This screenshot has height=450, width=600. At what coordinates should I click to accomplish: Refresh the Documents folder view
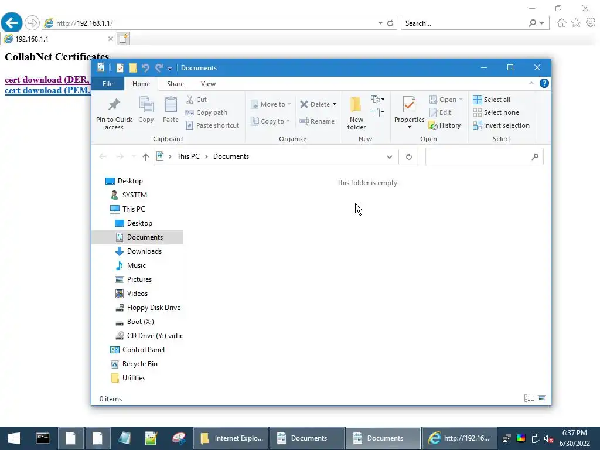(x=408, y=156)
